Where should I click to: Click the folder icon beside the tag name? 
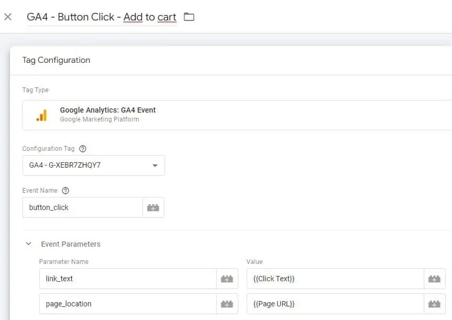coord(189,17)
